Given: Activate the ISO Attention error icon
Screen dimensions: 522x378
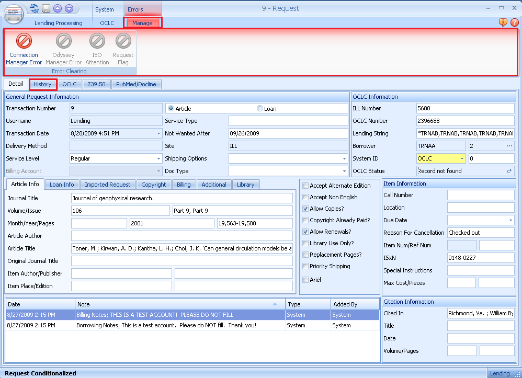Looking at the screenshot, I should pyautogui.click(x=97, y=47).
